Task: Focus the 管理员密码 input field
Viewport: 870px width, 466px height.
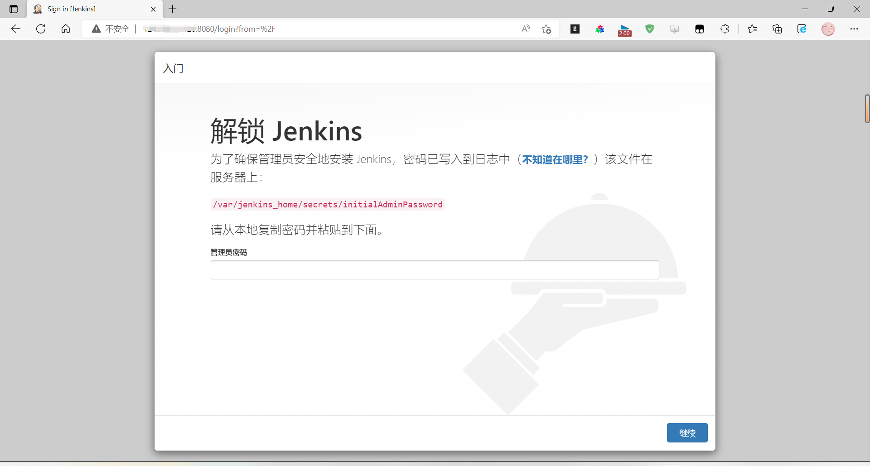Action: click(x=435, y=270)
